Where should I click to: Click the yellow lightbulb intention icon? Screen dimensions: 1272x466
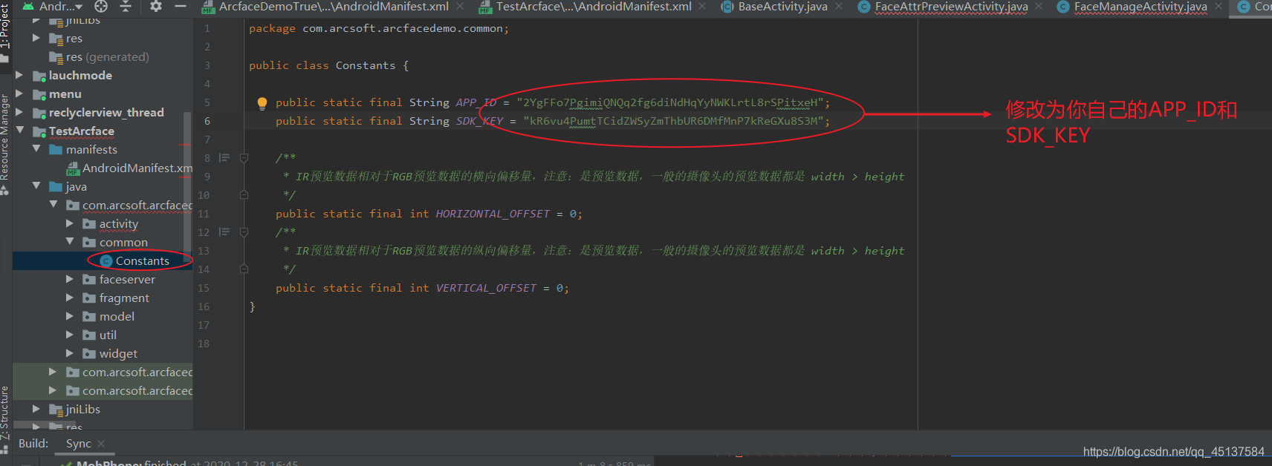pyautogui.click(x=262, y=103)
